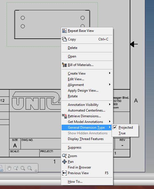Viewport: 154px width, 189px height.
Task: Click the Retrieve Dimensions icon
Action: click(64, 116)
